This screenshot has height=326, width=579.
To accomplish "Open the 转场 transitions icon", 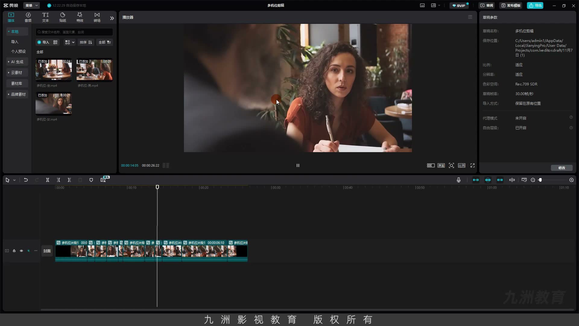I will (97, 17).
